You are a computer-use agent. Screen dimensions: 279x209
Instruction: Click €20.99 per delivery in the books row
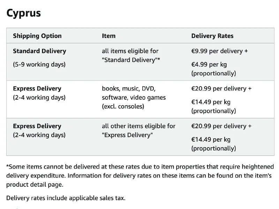221,89
